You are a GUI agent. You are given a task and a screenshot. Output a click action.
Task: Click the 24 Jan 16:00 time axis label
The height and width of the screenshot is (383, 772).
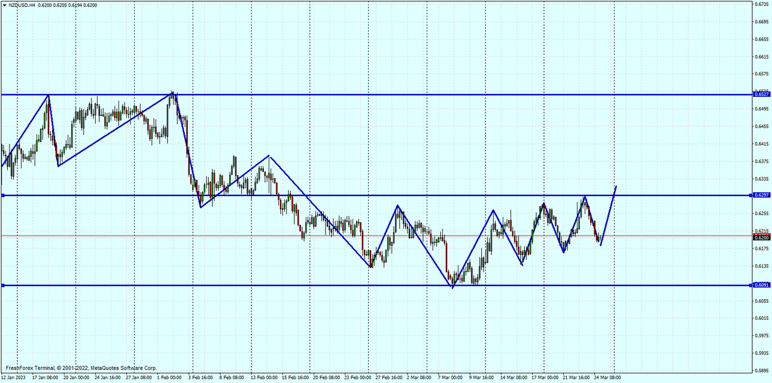tap(107, 378)
